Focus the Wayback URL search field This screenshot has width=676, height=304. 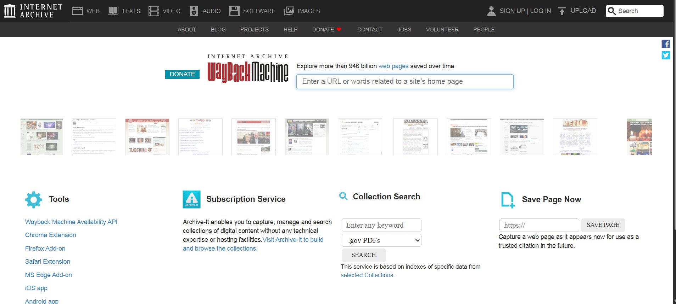[405, 82]
